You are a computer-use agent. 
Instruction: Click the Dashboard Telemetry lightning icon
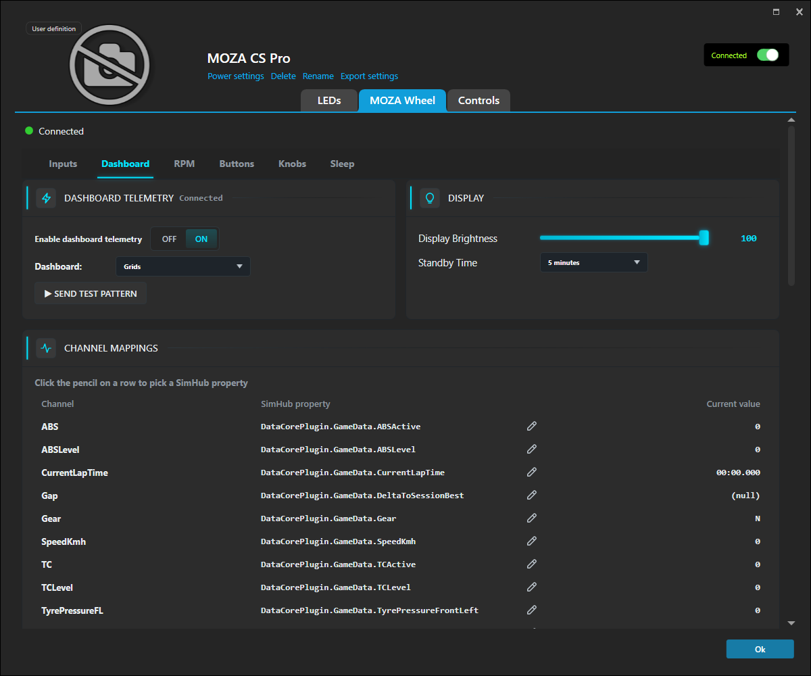click(x=46, y=198)
